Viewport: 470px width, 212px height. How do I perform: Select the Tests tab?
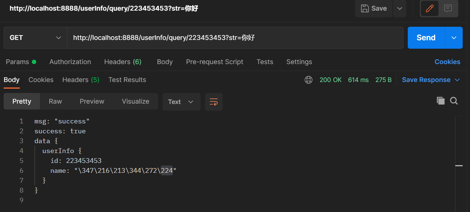[265, 62]
